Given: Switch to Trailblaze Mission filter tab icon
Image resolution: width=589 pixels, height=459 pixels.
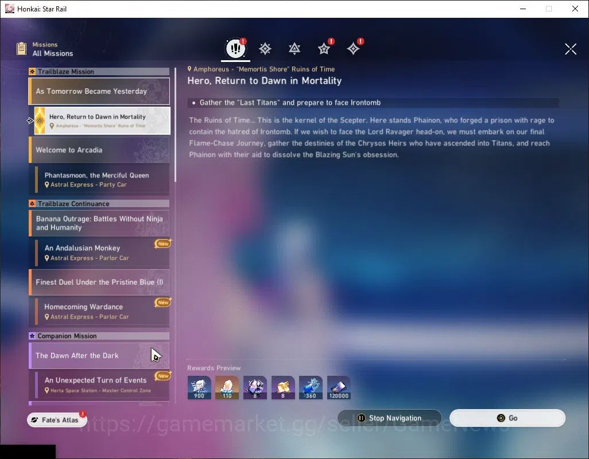Looking at the screenshot, I should tap(265, 48).
